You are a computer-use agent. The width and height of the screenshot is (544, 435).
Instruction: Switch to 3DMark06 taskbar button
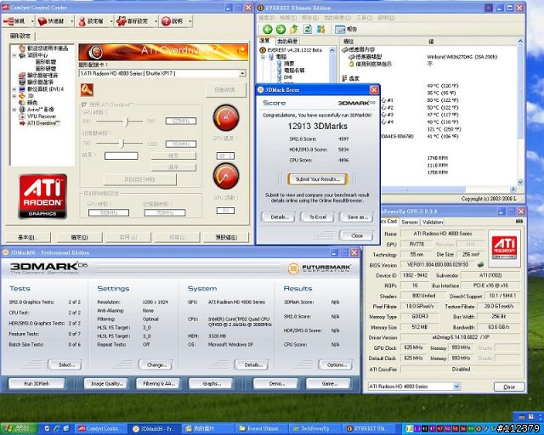pos(154,429)
